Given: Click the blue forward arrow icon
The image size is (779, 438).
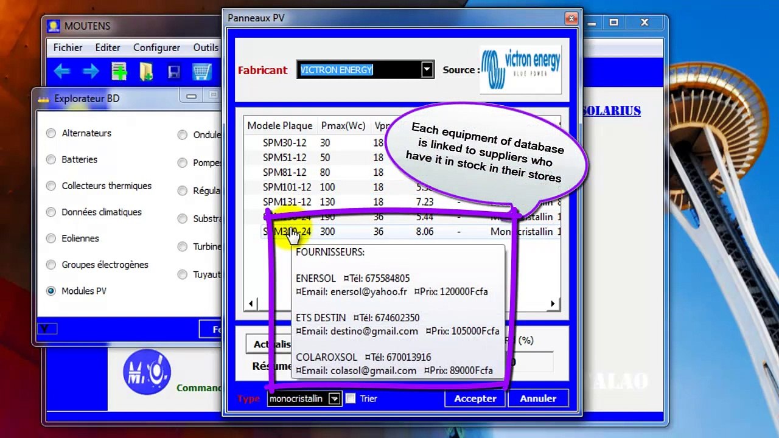Looking at the screenshot, I should point(91,72).
